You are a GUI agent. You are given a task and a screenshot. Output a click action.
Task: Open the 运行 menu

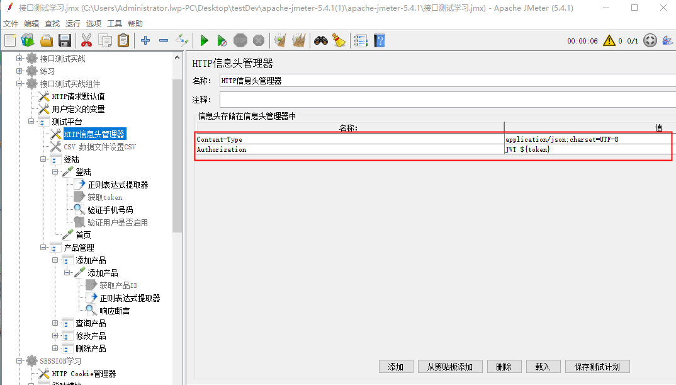[x=73, y=24]
